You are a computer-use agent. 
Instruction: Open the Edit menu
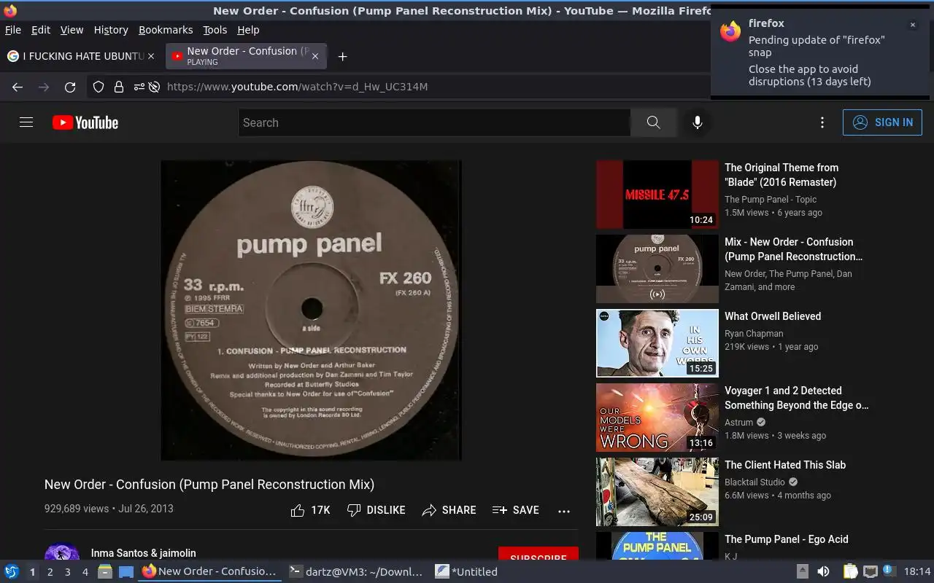coord(41,30)
